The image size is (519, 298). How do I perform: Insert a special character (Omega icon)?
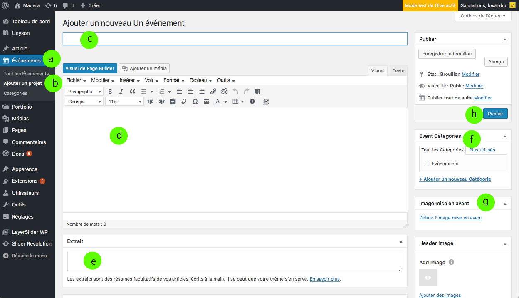coord(195,102)
